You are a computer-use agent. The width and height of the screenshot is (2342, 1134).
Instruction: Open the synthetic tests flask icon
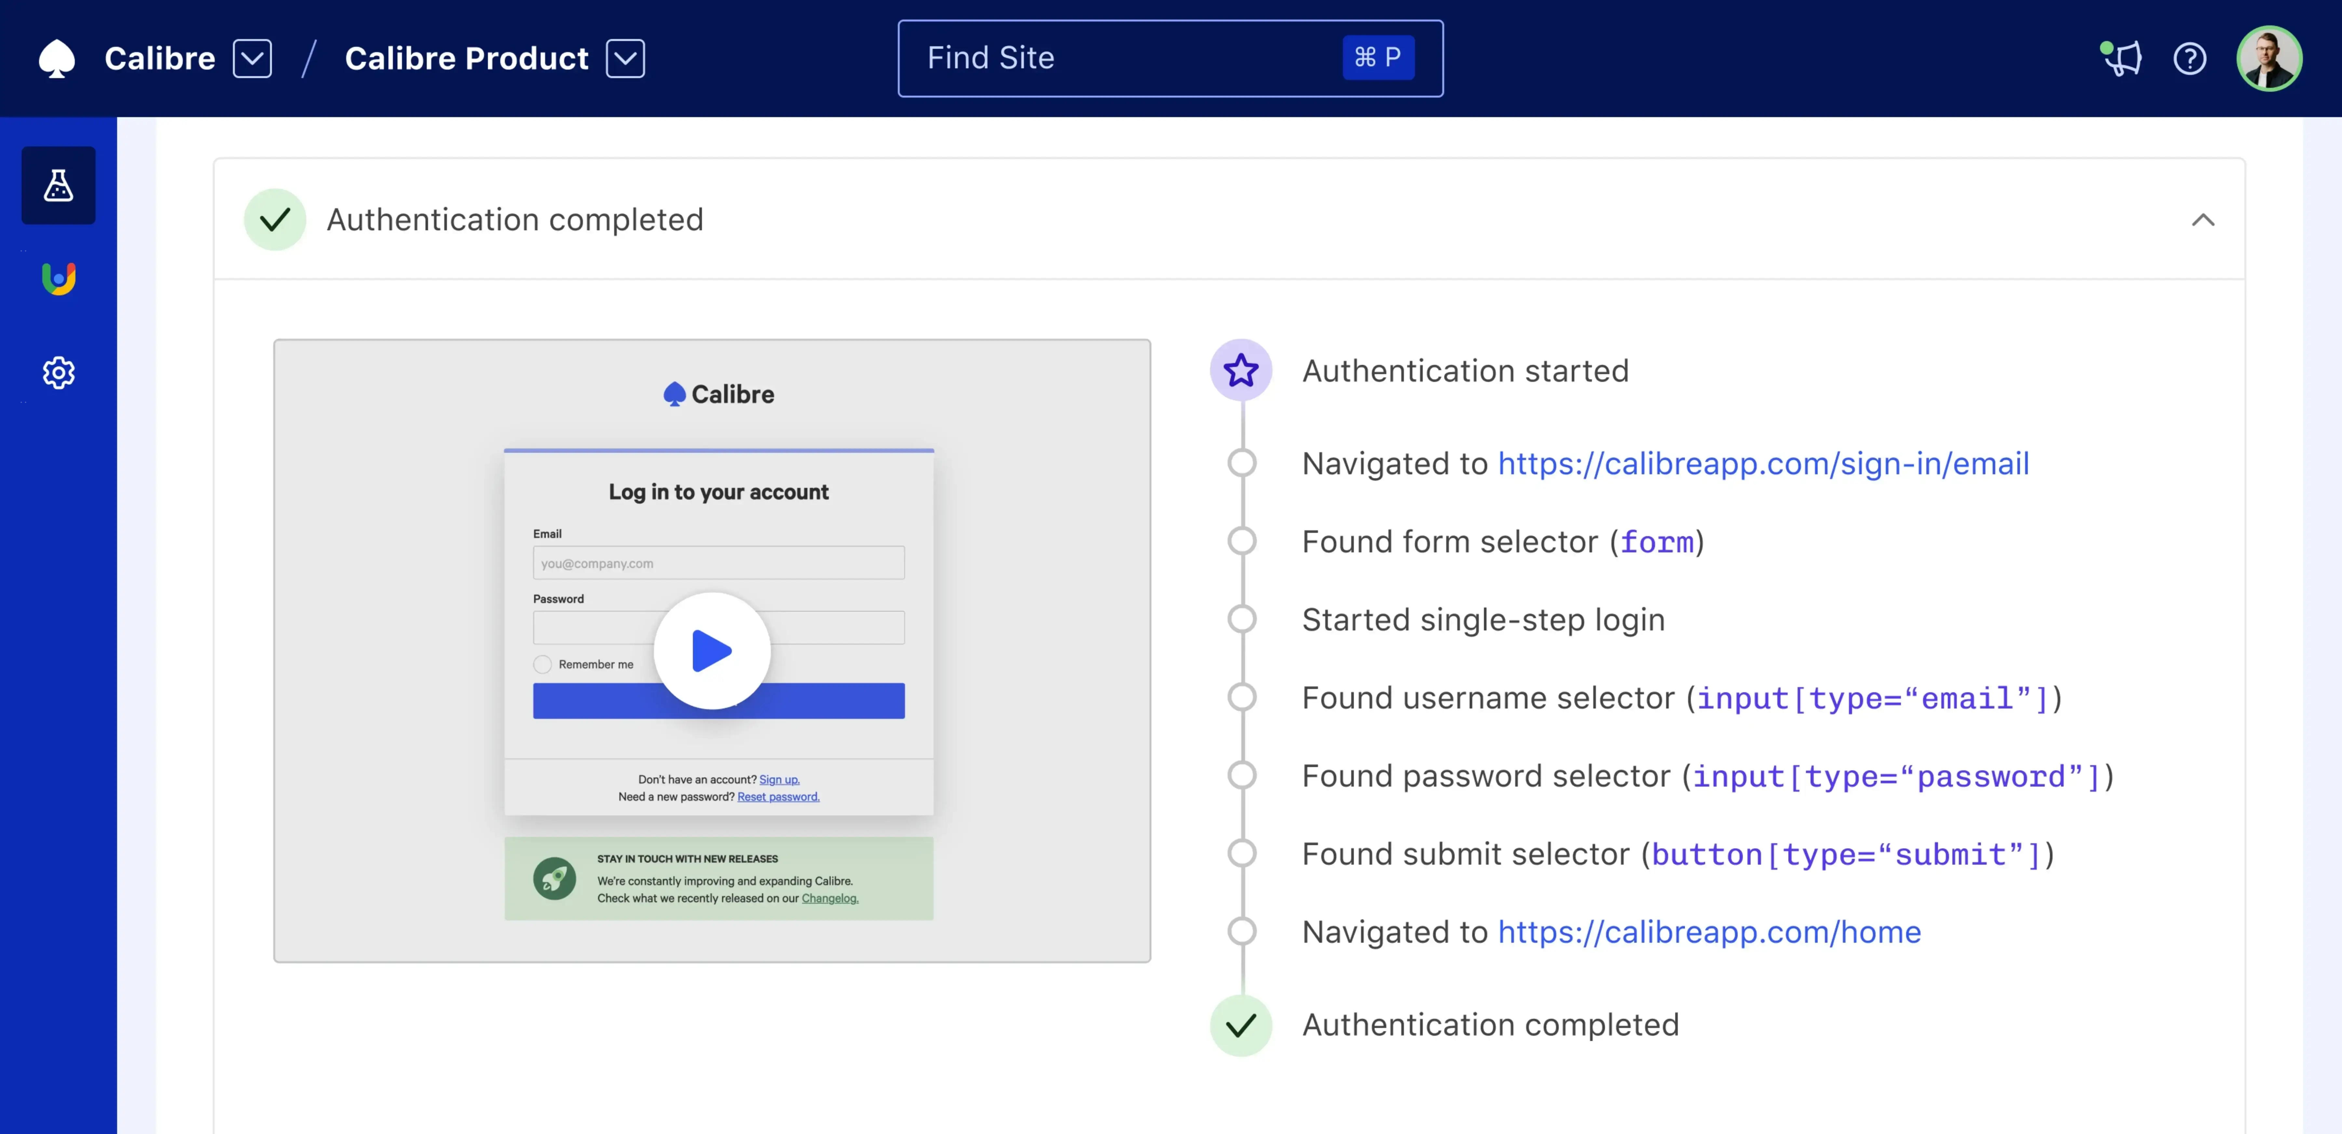pos(58,185)
